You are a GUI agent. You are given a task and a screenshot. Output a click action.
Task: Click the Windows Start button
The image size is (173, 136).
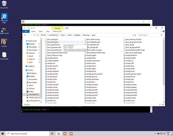(3, 133)
